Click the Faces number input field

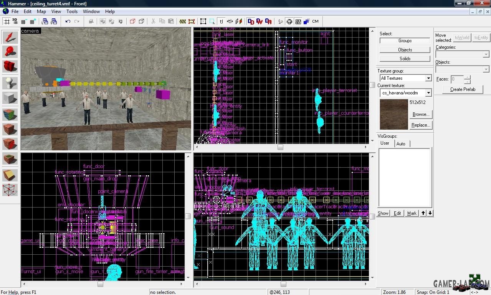[457, 79]
